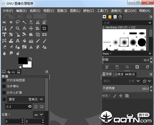Open the 编辑(E) menu

21,11
